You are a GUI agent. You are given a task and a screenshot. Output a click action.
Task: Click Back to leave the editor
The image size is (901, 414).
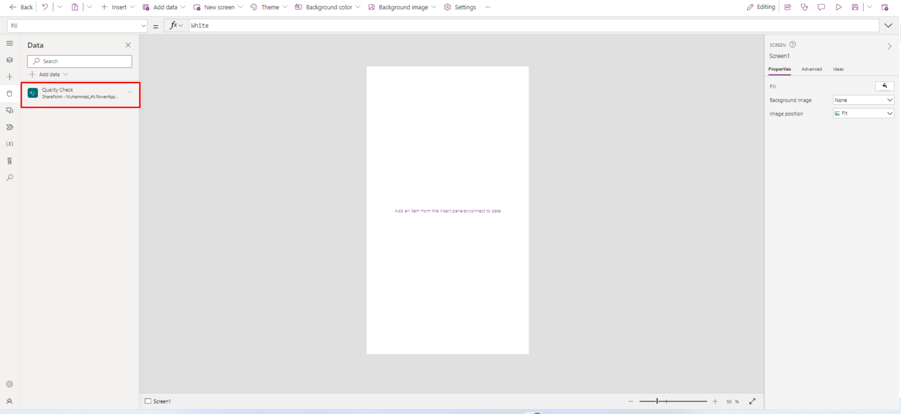click(x=22, y=7)
